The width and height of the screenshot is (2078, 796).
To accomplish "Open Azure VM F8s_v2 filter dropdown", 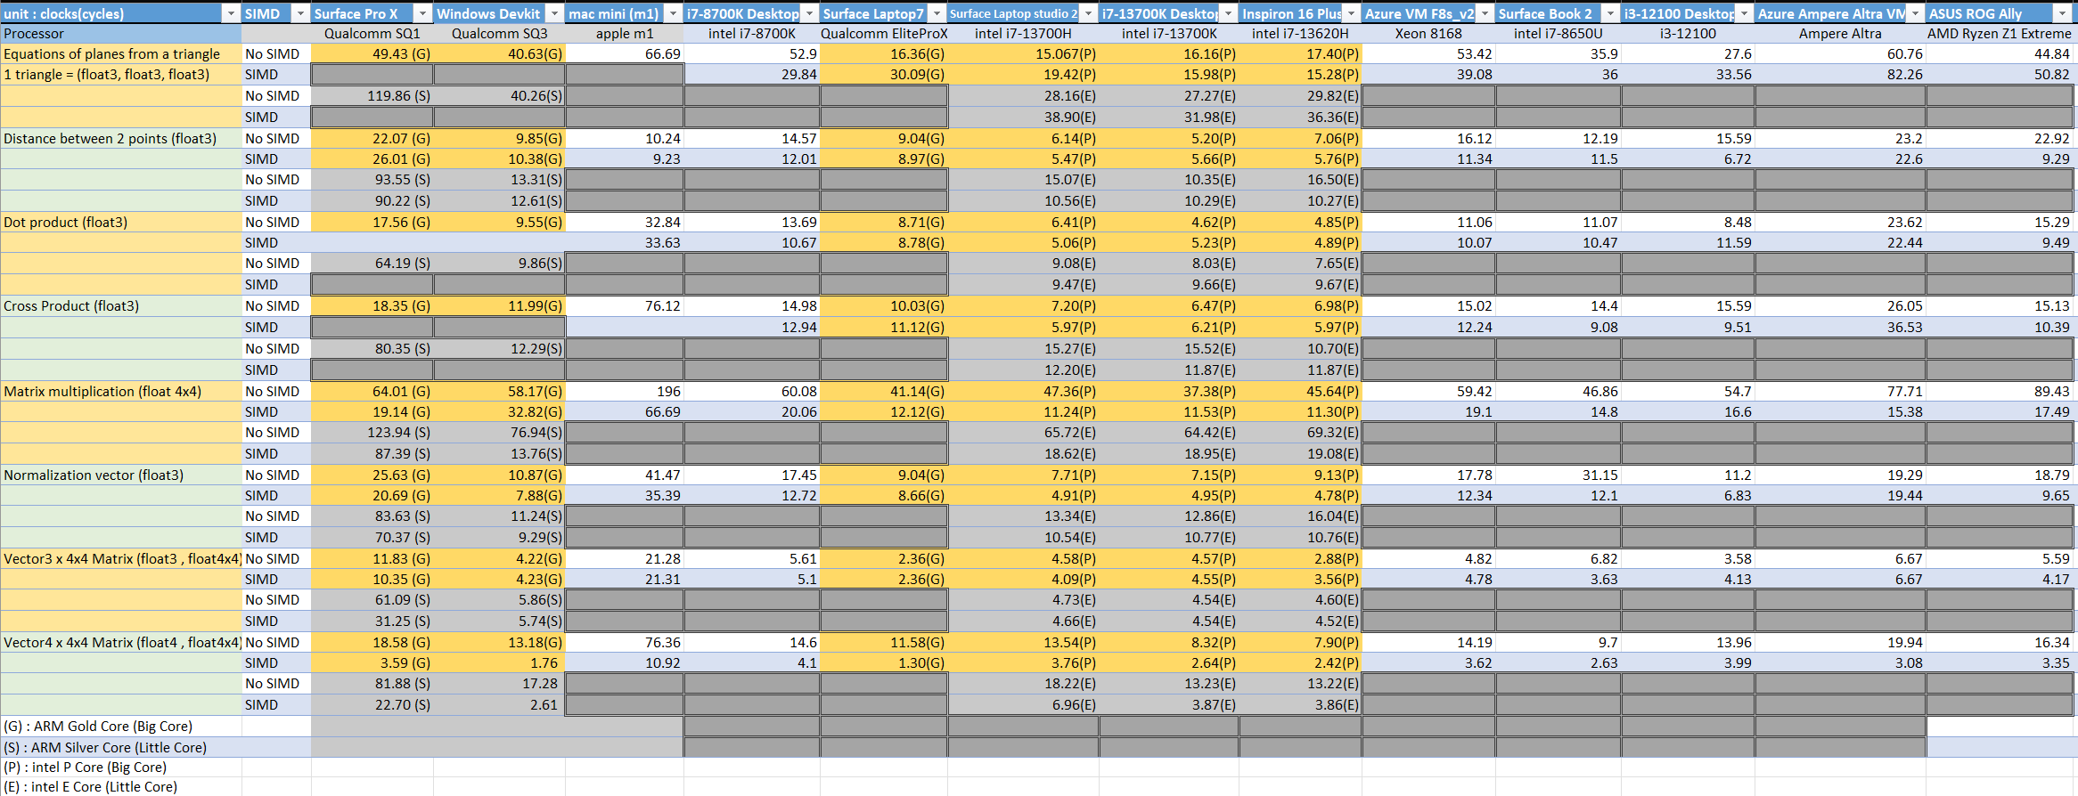I will [1485, 13].
